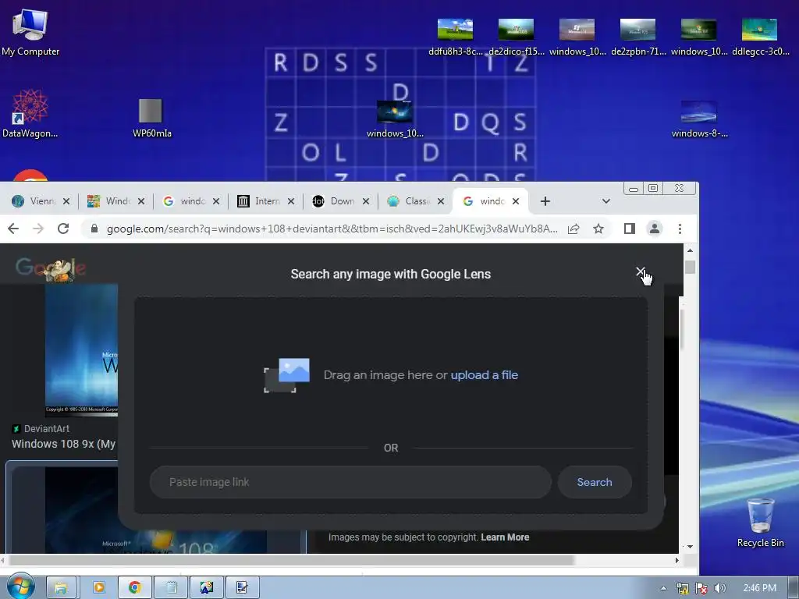Click the network tray icon
The width and height of the screenshot is (799, 599).
[x=682, y=588]
